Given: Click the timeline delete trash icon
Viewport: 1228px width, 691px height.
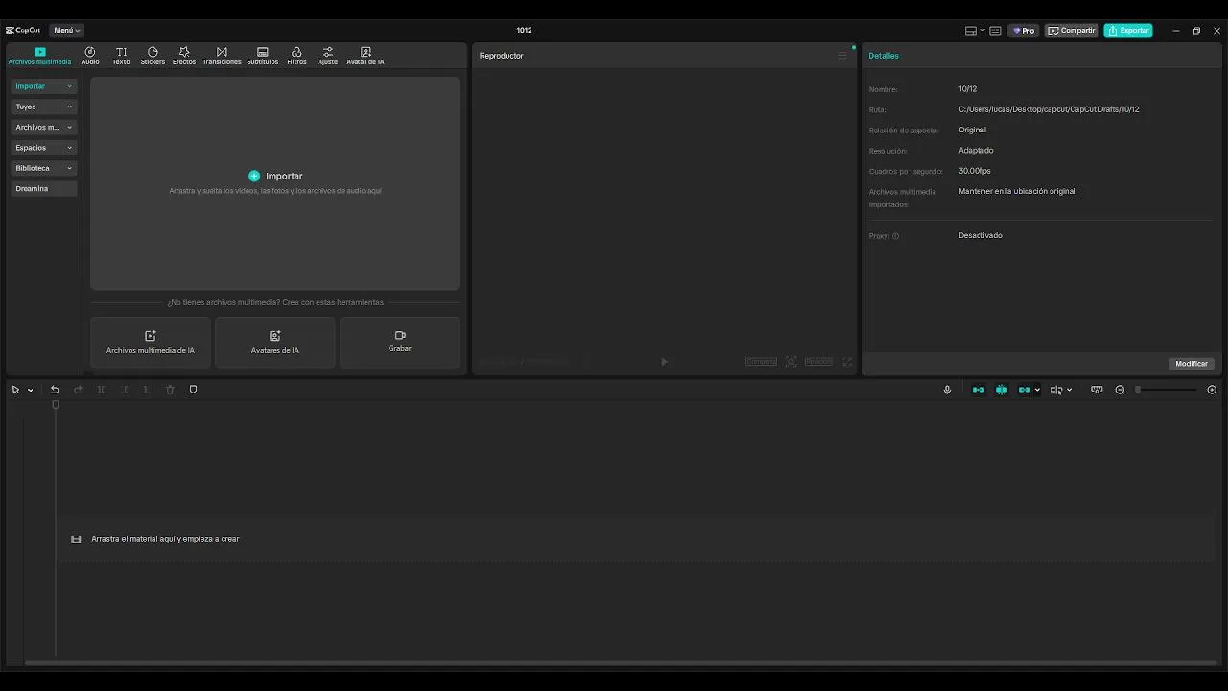Looking at the screenshot, I should coord(170,390).
